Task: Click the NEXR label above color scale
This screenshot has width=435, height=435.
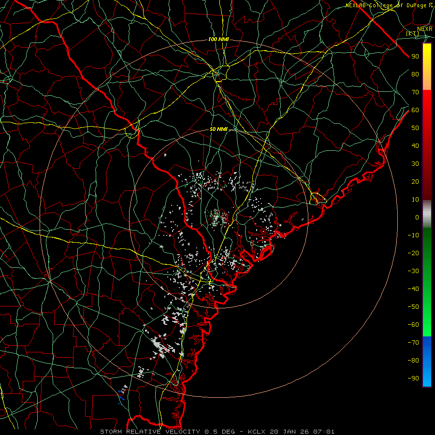Action: [x=425, y=29]
